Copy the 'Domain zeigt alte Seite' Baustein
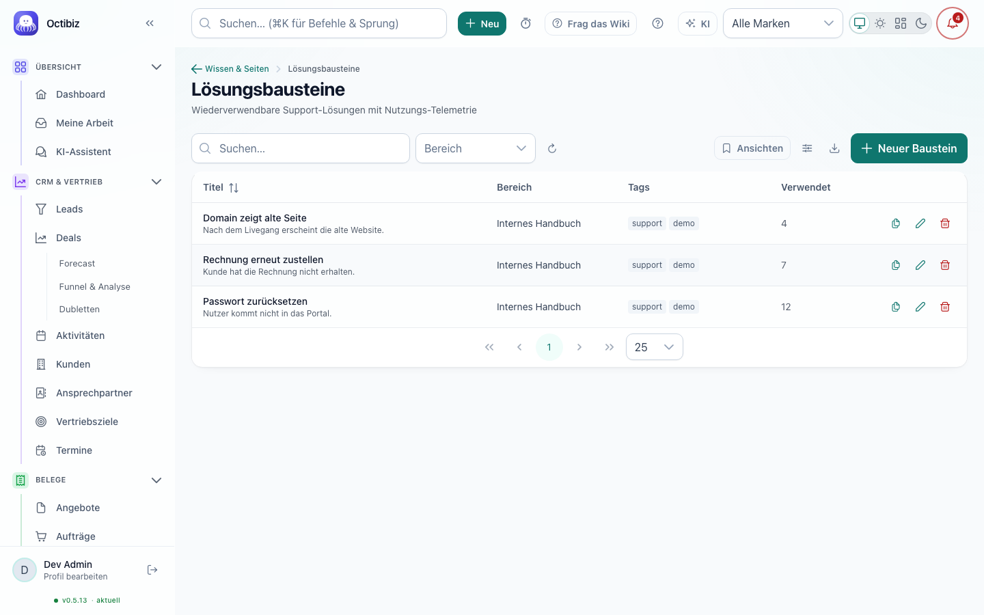Viewport: 984px width, 615px height. (x=896, y=223)
